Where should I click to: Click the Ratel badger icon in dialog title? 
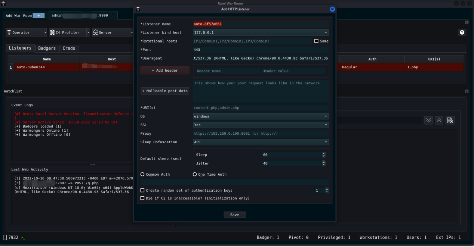138,9
